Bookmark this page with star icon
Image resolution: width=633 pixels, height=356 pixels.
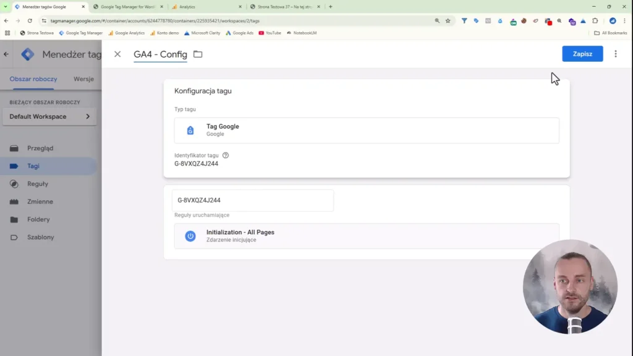[x=448, y=20]
